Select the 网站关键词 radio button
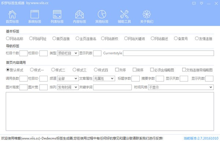 [126, 38]
